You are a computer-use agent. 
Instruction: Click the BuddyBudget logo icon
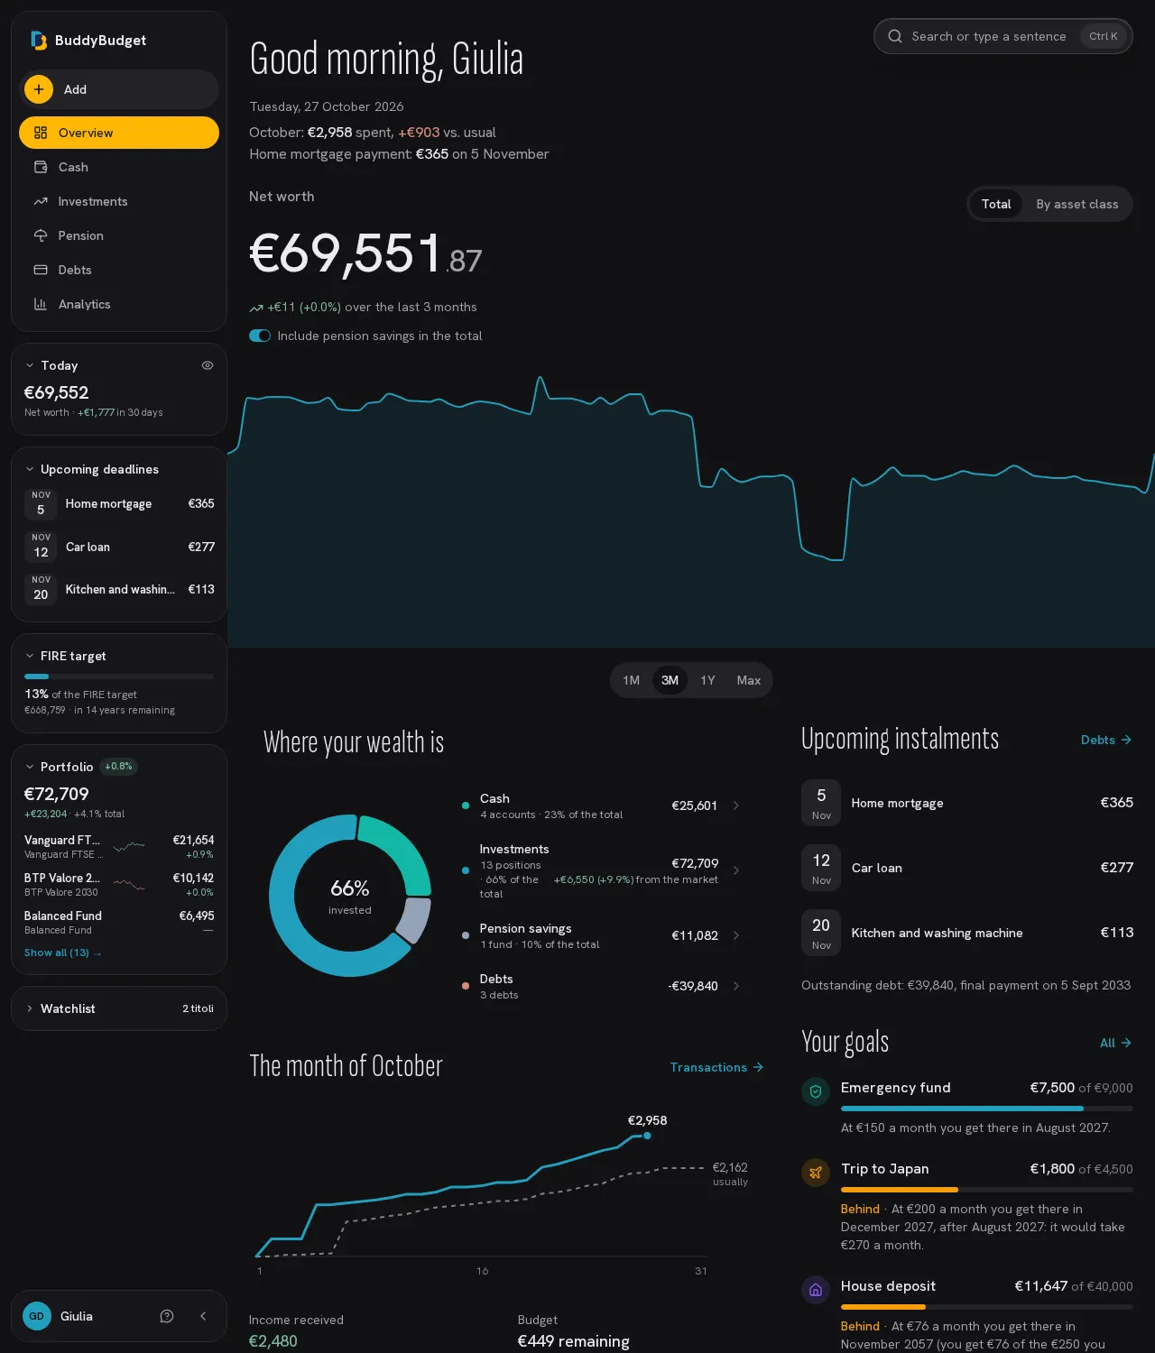click(38, 40)
